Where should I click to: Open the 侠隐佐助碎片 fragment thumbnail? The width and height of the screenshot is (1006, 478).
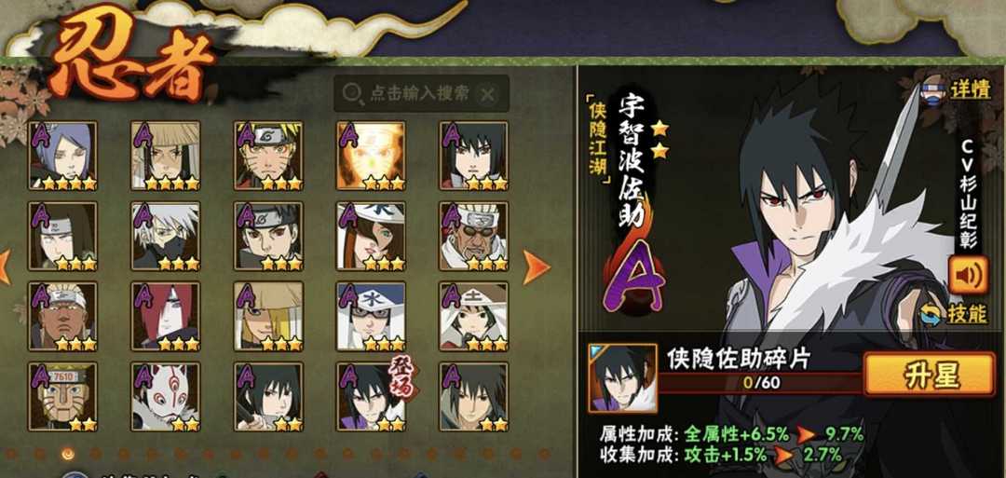click(x=623, y=378)
